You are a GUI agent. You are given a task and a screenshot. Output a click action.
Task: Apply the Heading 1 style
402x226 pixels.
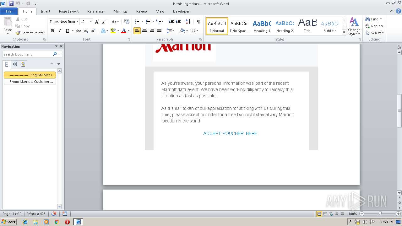coord(262,26)
